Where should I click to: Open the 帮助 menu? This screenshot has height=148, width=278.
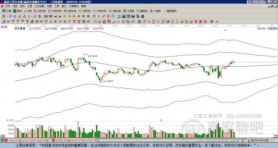[x=84, y=6]
